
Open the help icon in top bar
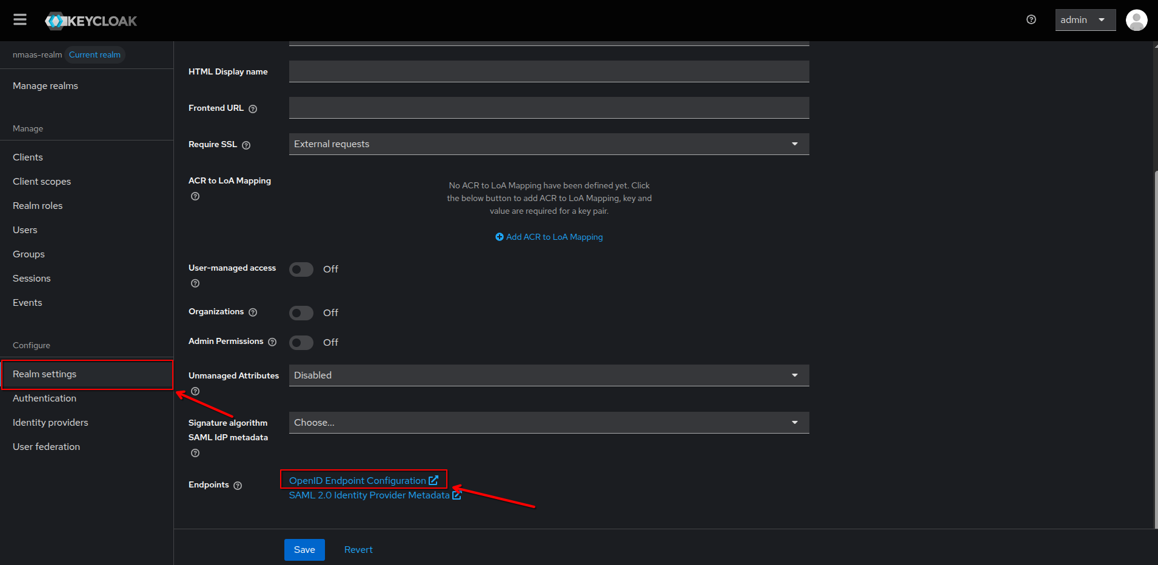pos(1031,20)
